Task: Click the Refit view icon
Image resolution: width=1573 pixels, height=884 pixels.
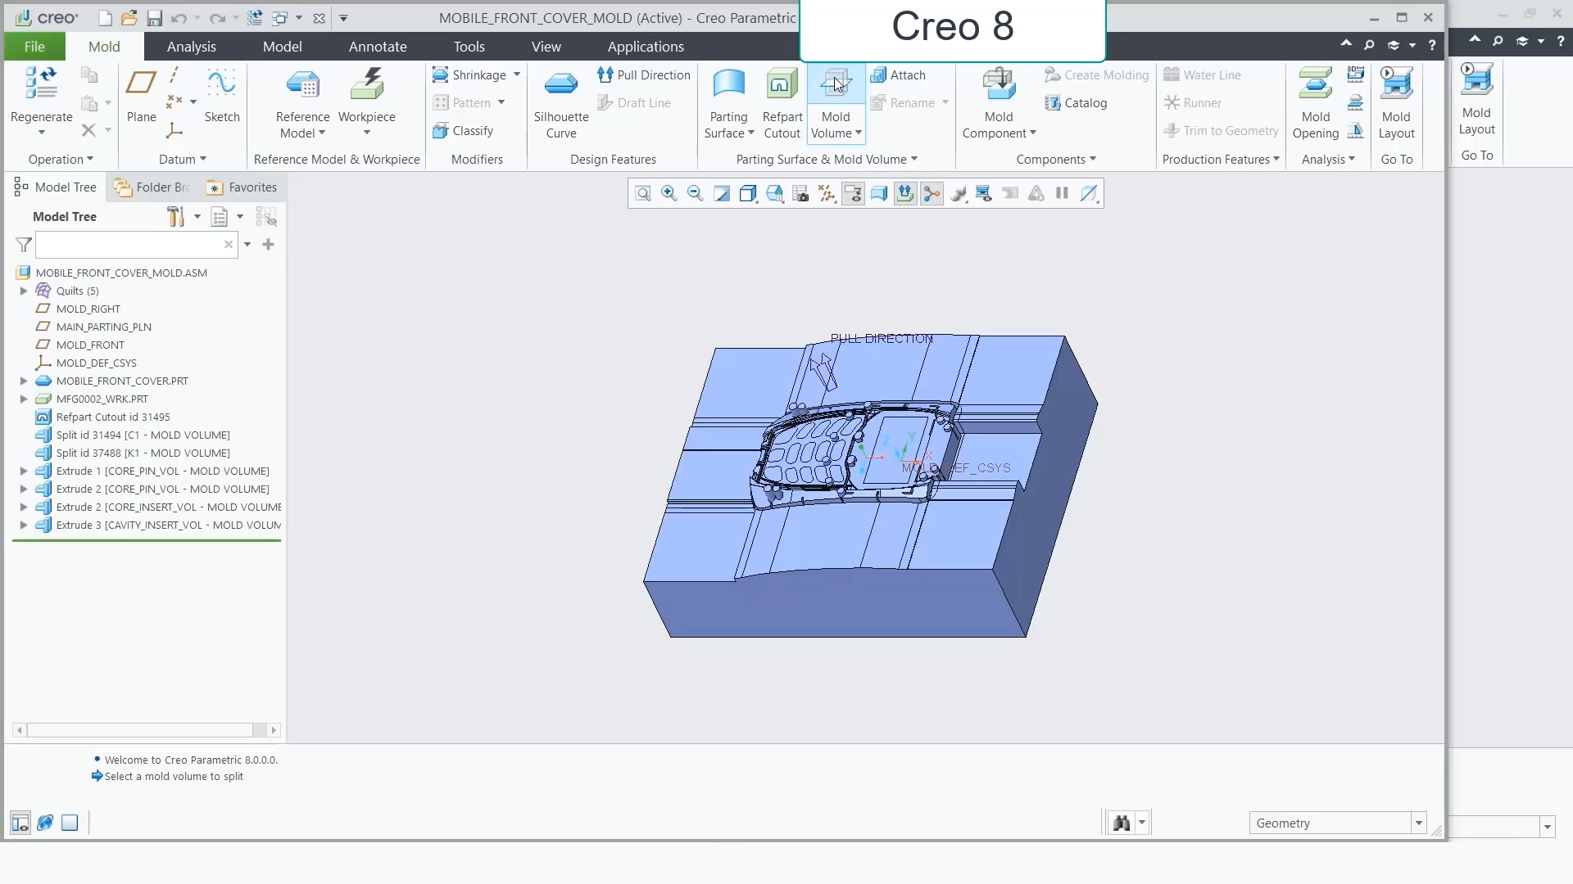Action: tap(643, 193)
